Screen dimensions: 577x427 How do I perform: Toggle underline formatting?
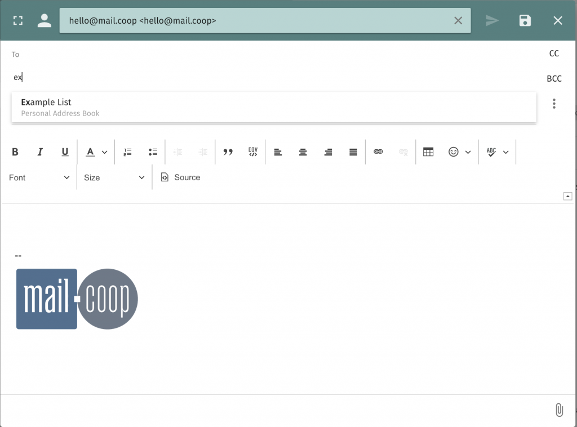(65, 152)
